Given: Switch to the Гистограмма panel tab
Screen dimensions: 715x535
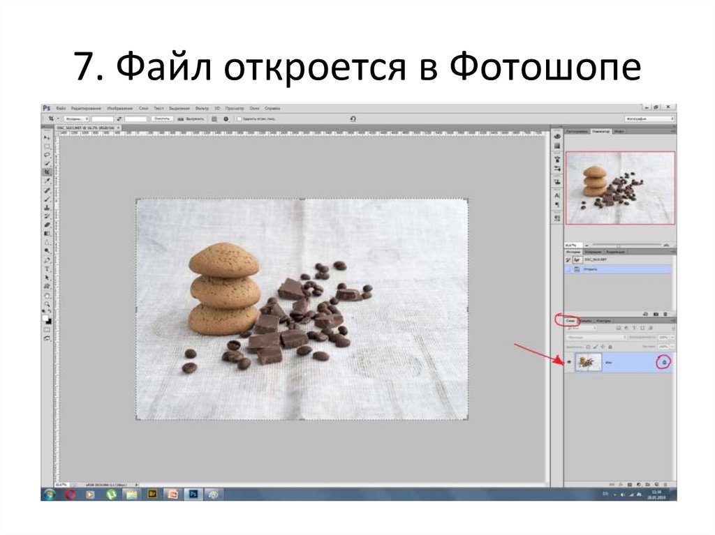Looking at the screenshot, I should coord(577,131).
